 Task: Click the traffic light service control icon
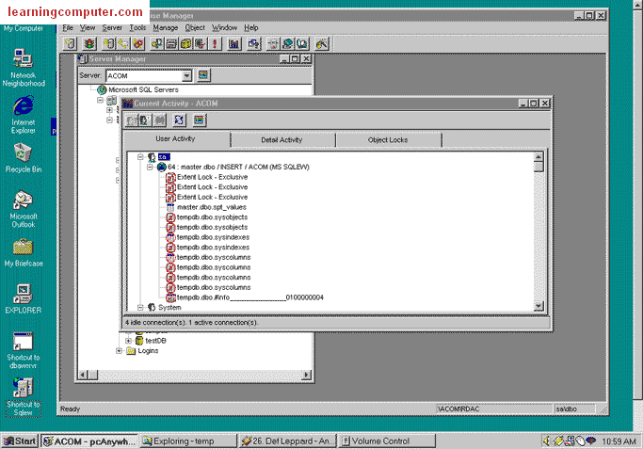click(x=89, y=43)
